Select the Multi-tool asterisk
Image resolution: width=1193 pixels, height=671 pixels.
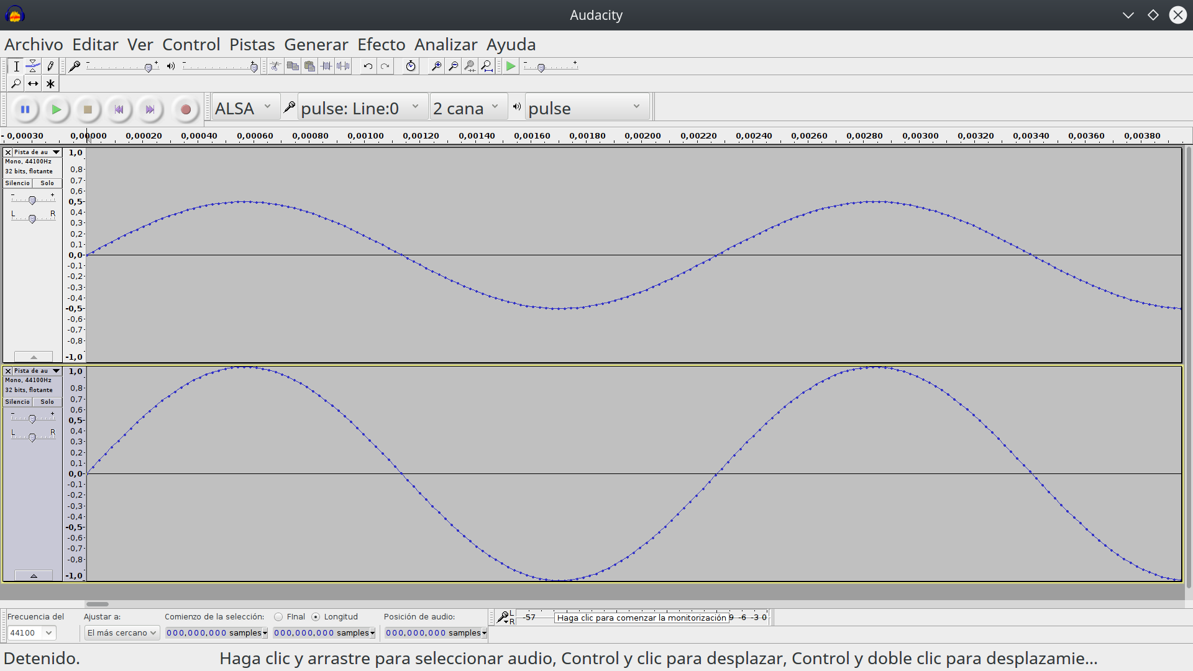click(50, 84)
